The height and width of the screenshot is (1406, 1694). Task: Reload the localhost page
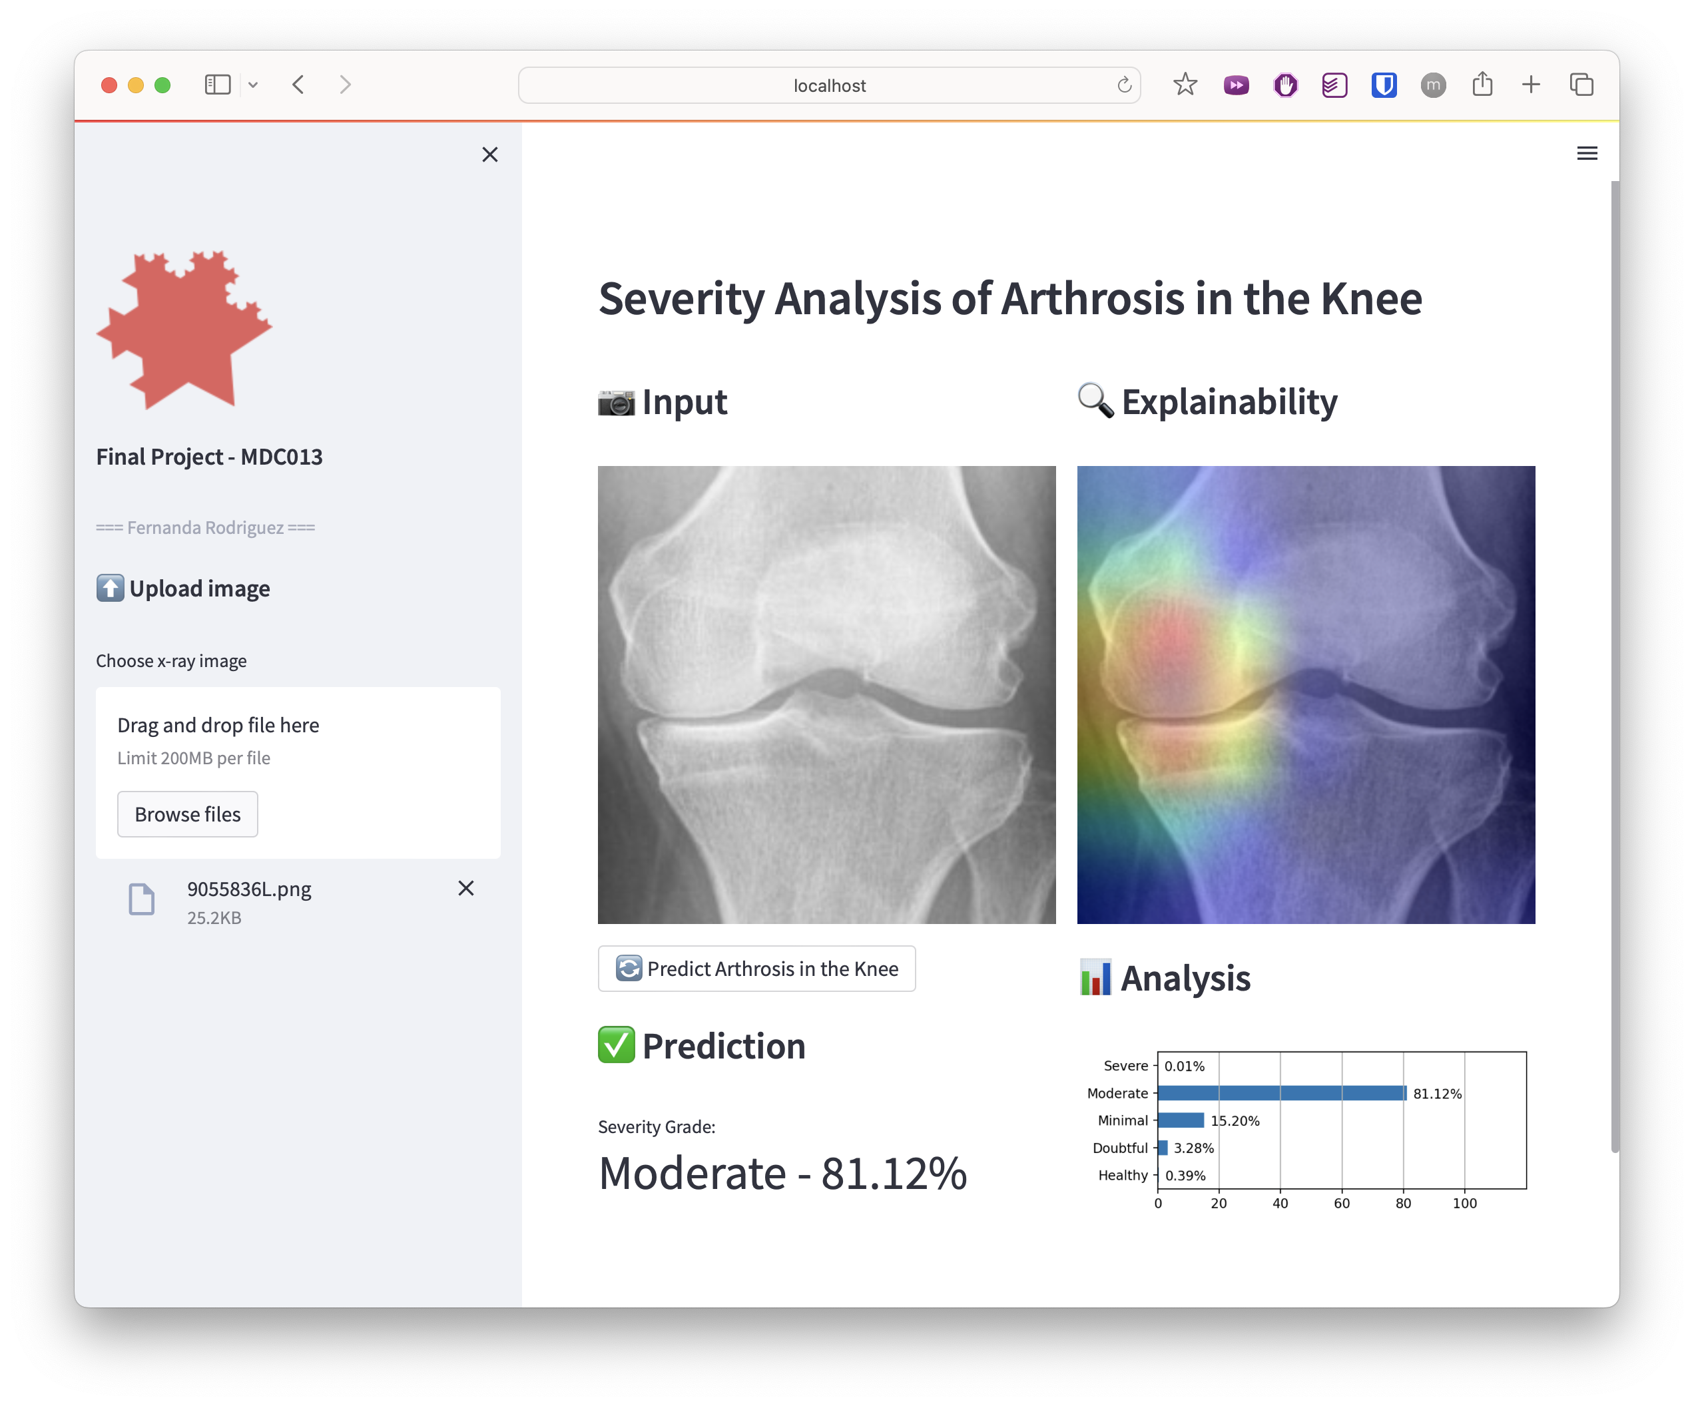point(1124,85)
